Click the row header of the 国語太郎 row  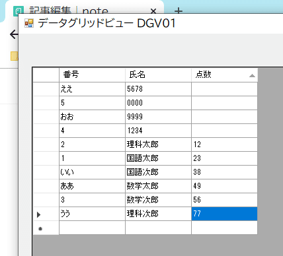pyautogui.click(x=46, y=158)
